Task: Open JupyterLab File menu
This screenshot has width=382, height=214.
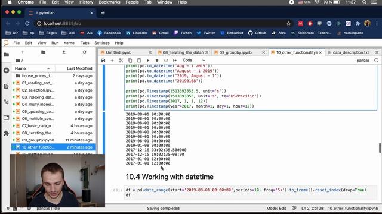Action: (17, 43)
